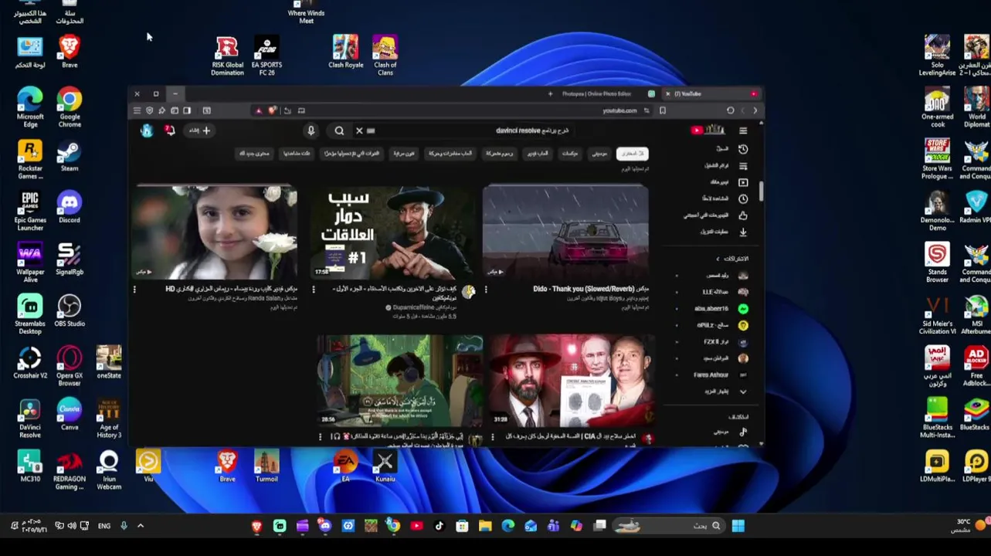Play the Dido Thank you video thumbnail
Image resolution: width=991 pixels, height=556 pixels.
pyautogui.click(x=565, y=232)
